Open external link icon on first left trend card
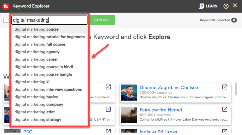 coord(108,87)
